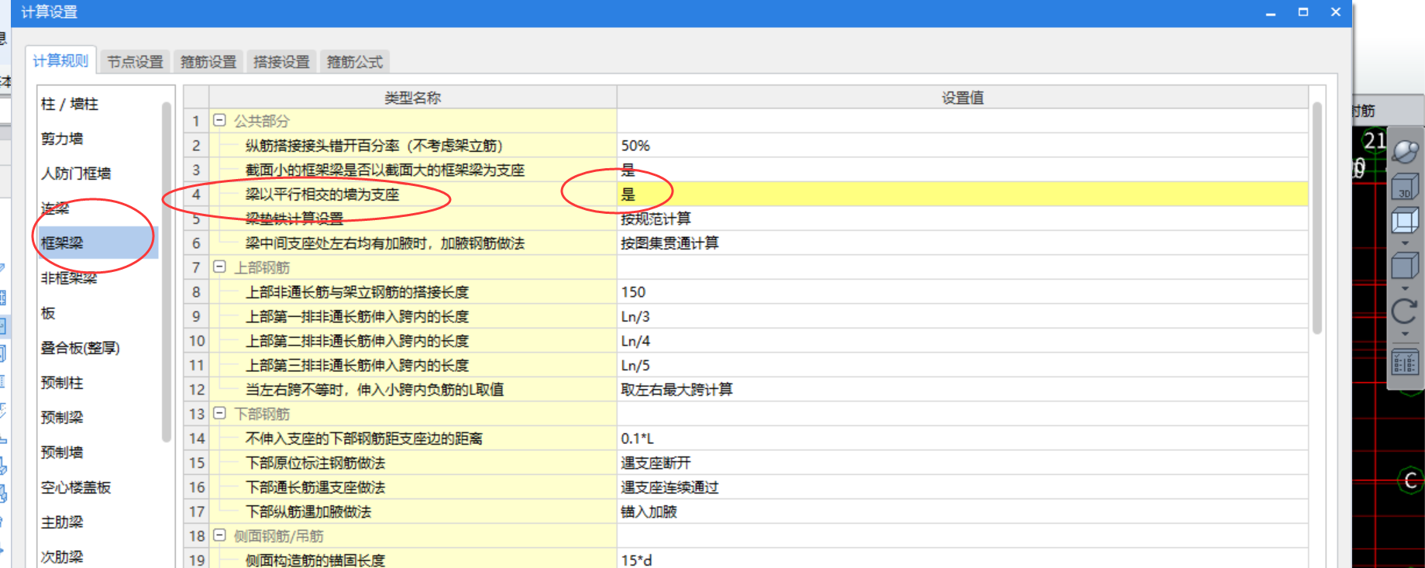Open dropdown arrow below the solid cube icon

click(1405, 288)
